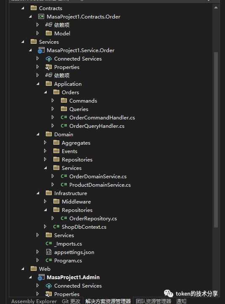
Task: Click the Events folder icon
Action: [x=56, y=151]
